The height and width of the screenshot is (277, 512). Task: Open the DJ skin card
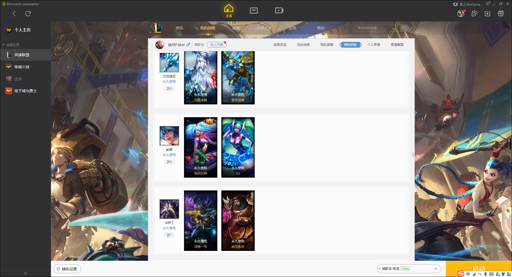(x=238, y=147)
